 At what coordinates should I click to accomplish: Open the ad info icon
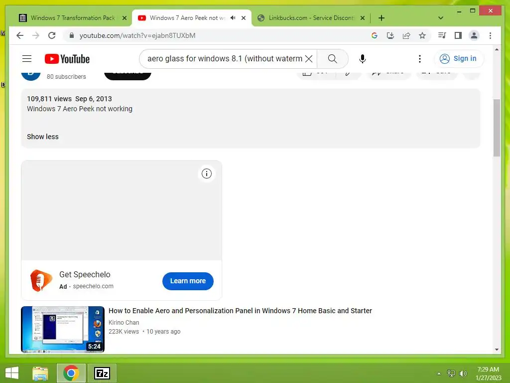point(207,174)
